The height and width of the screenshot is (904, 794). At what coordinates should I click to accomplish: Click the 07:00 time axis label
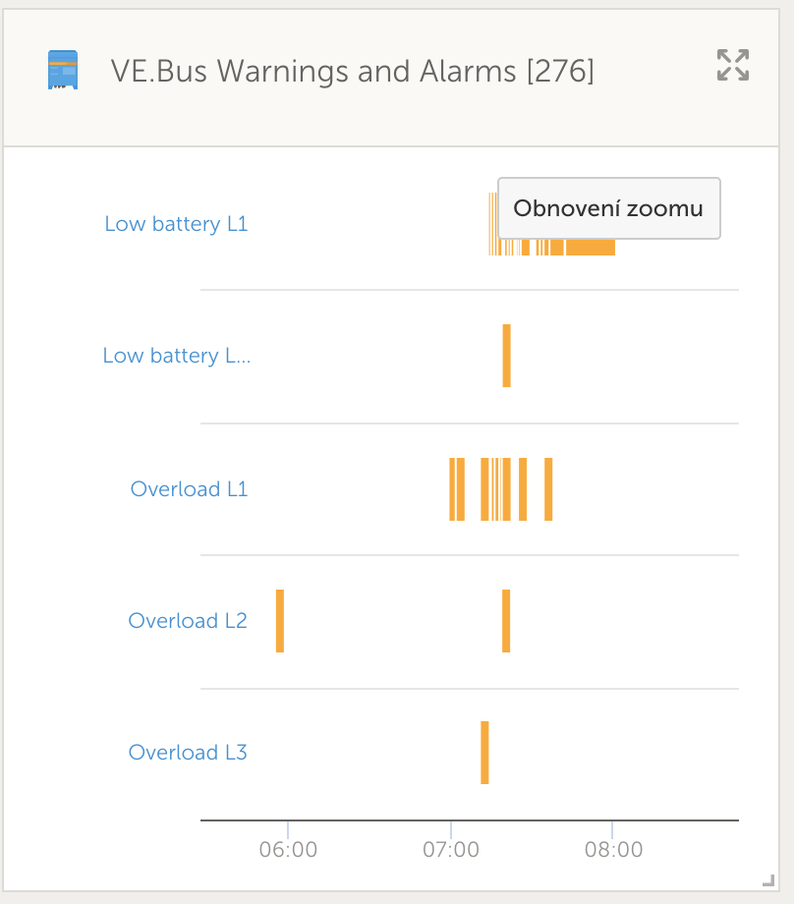[450, 849]
